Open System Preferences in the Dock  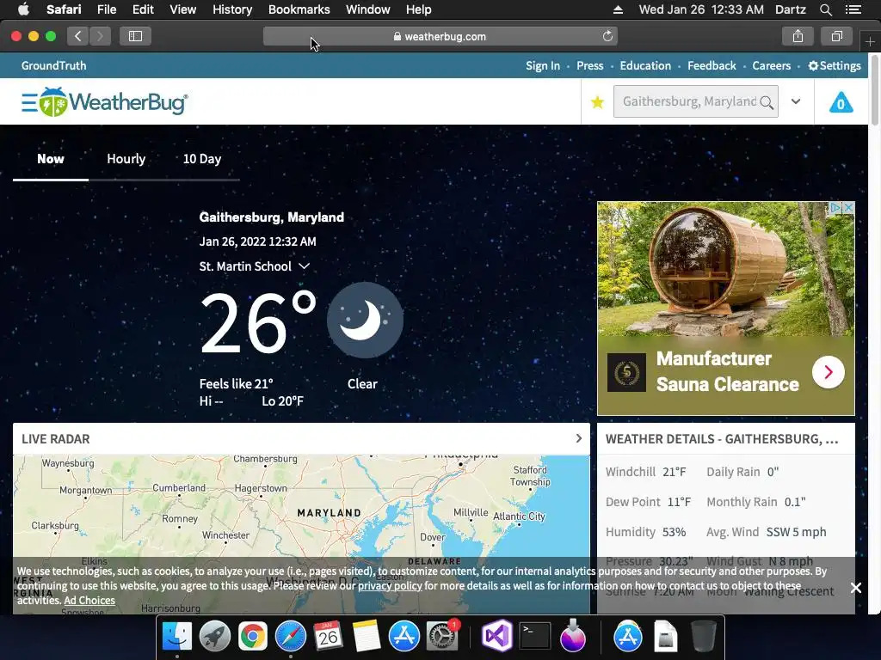pos(442,637)
